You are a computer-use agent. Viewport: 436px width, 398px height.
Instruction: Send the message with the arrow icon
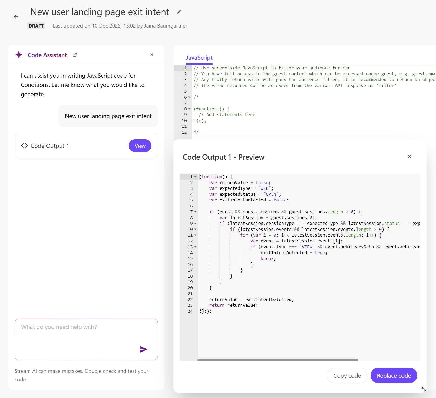144,349
